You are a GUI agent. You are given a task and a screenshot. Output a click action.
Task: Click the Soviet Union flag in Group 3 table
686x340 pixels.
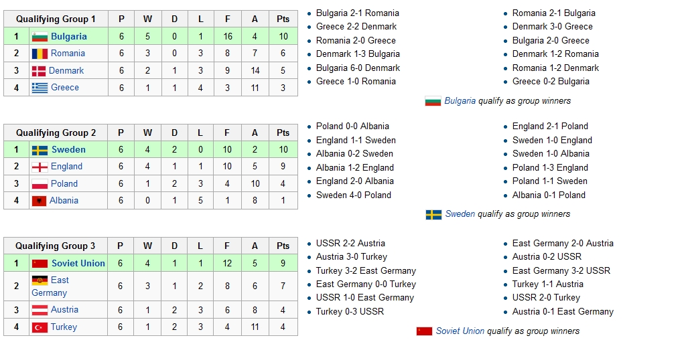pos(40,264)
